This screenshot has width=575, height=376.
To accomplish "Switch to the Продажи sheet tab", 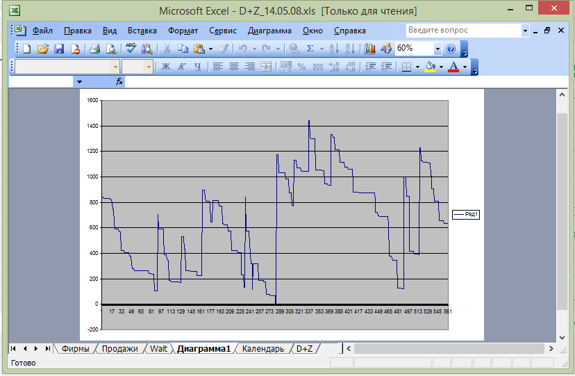I will tap(119, 349).
